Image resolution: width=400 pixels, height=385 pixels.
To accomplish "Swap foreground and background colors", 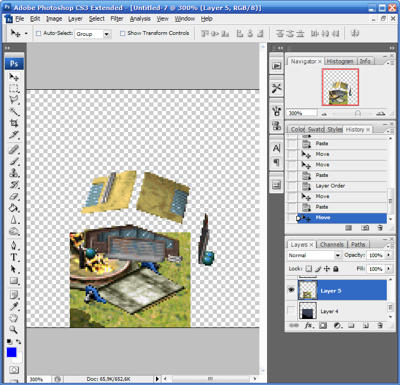I will pos(19,342).
